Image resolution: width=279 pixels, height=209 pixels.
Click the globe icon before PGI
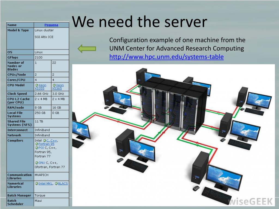[x=37, y=148]
